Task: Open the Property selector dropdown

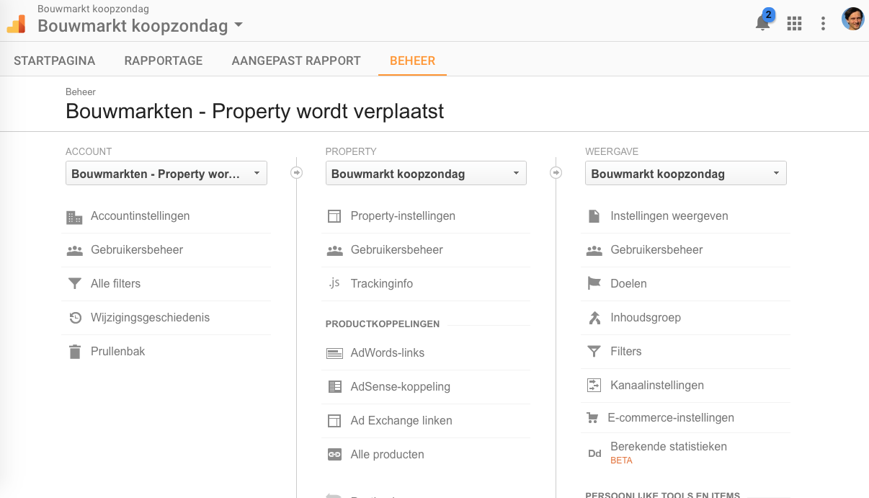Action: 426,174
